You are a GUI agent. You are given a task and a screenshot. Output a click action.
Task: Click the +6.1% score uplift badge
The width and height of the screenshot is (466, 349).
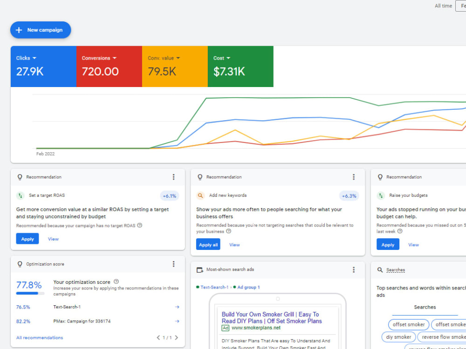170,196
